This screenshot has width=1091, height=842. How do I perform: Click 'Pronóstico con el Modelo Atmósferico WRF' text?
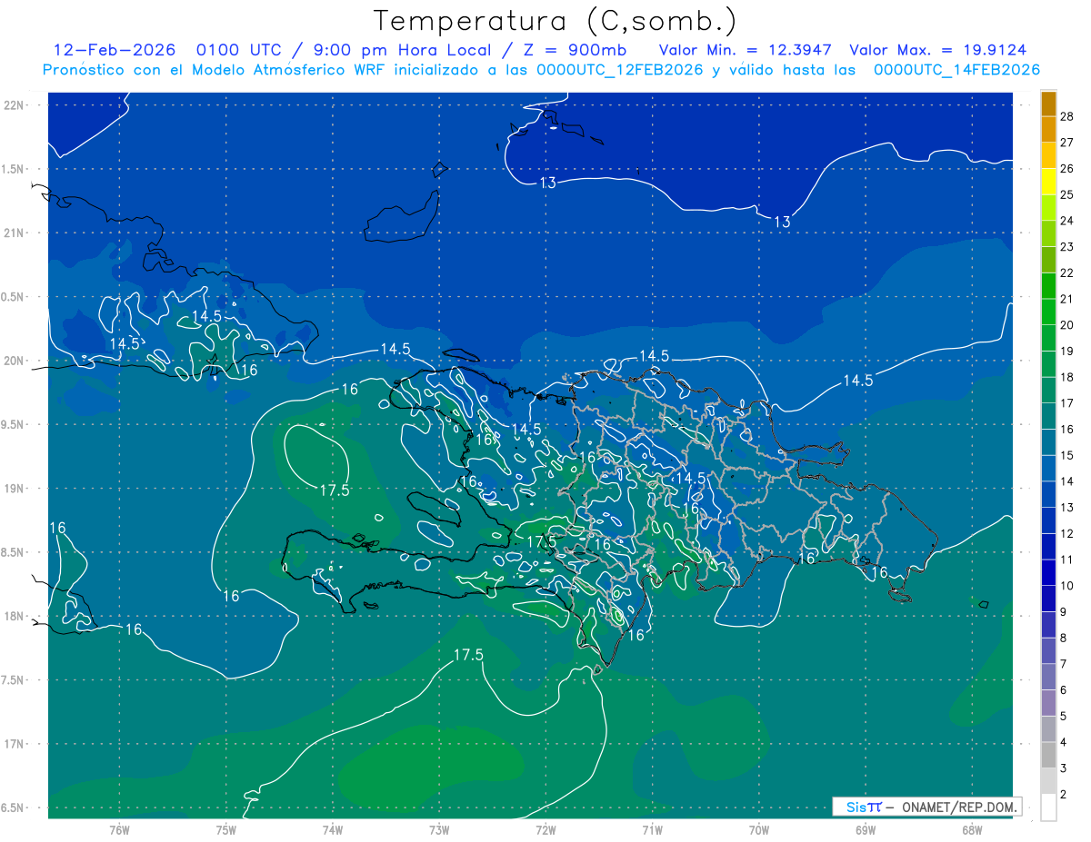[215, 70]
